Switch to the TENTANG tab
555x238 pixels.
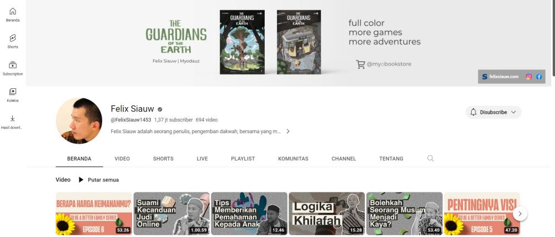(391, 159)
